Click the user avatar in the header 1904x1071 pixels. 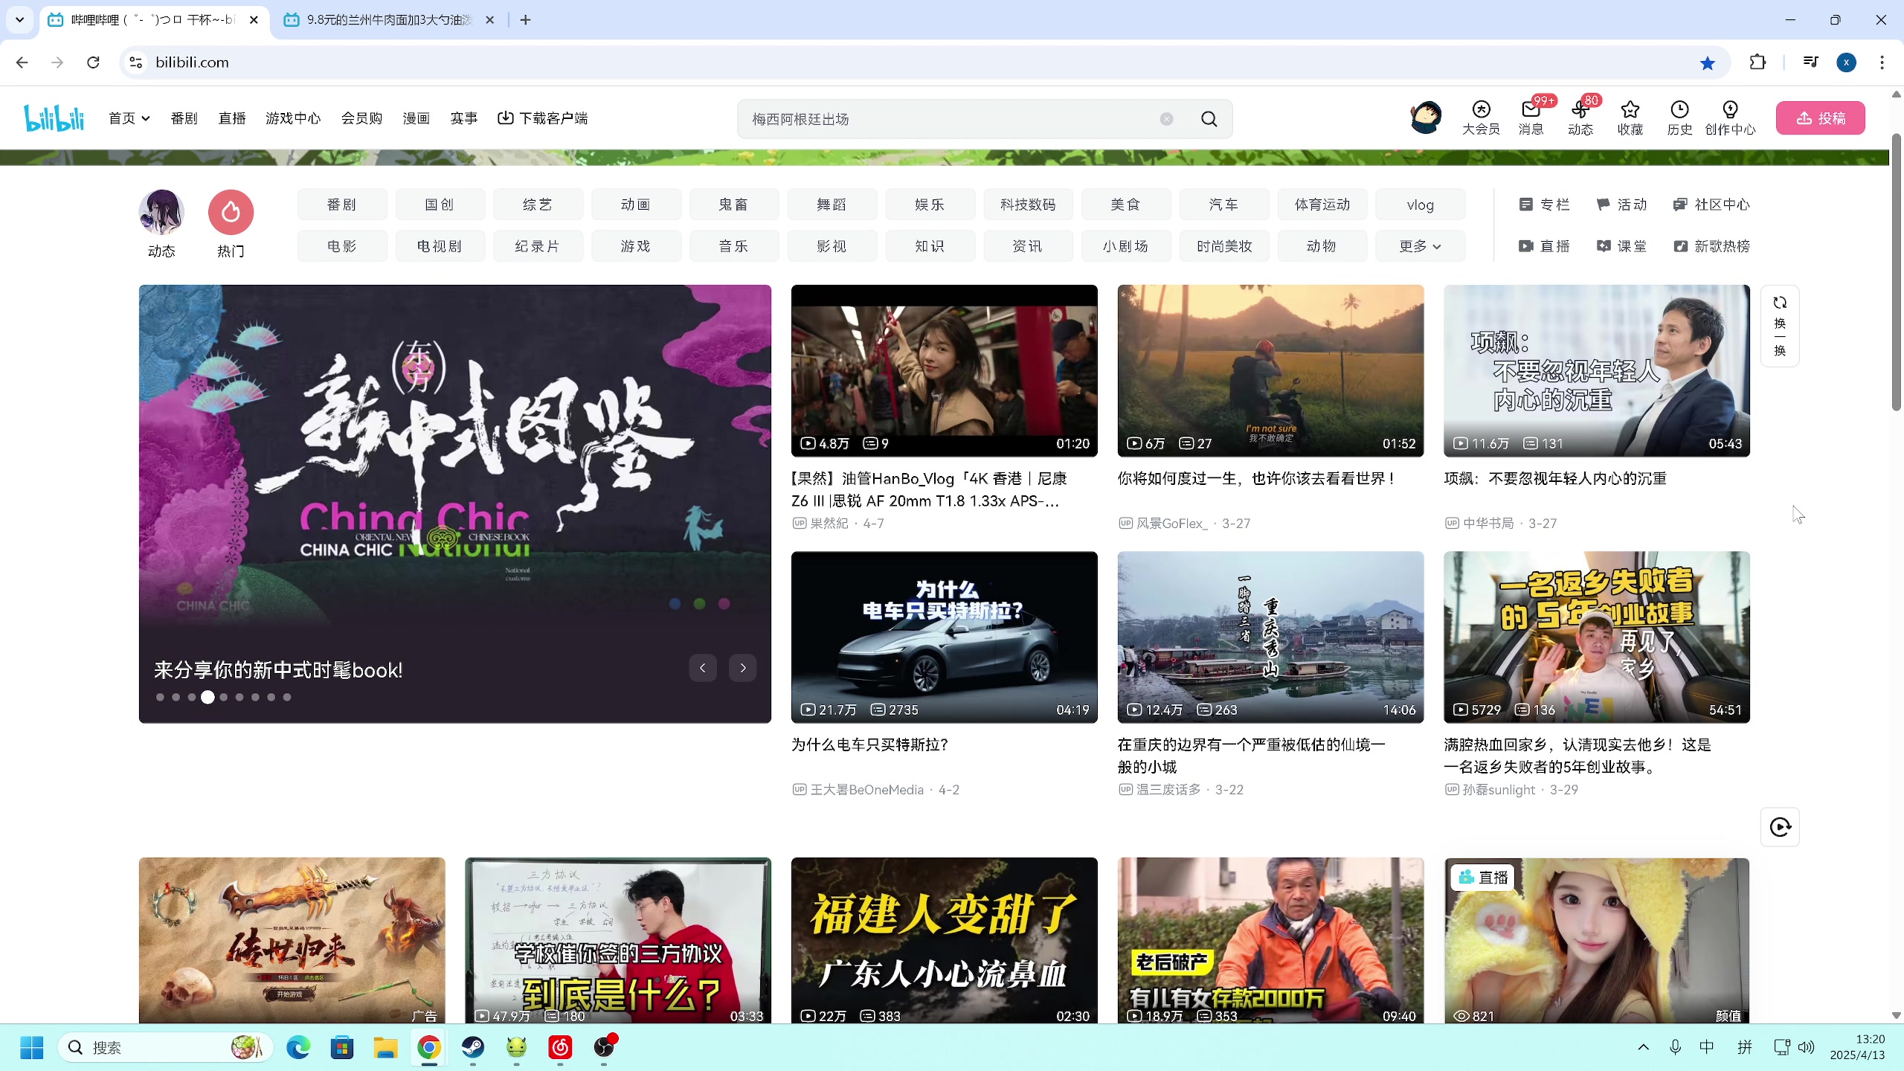(1426, 118)
